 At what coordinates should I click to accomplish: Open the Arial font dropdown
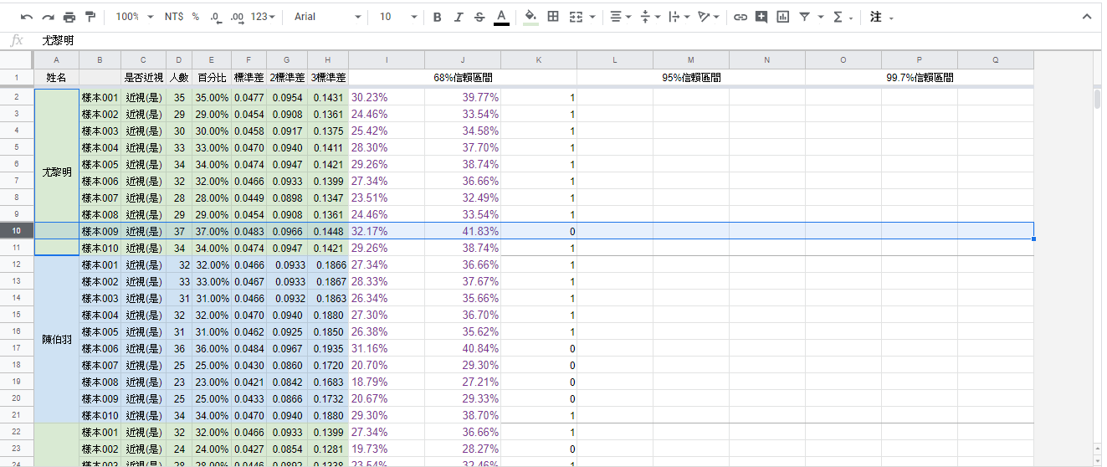point(328,17)
